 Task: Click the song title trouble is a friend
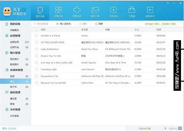[50, 36]
